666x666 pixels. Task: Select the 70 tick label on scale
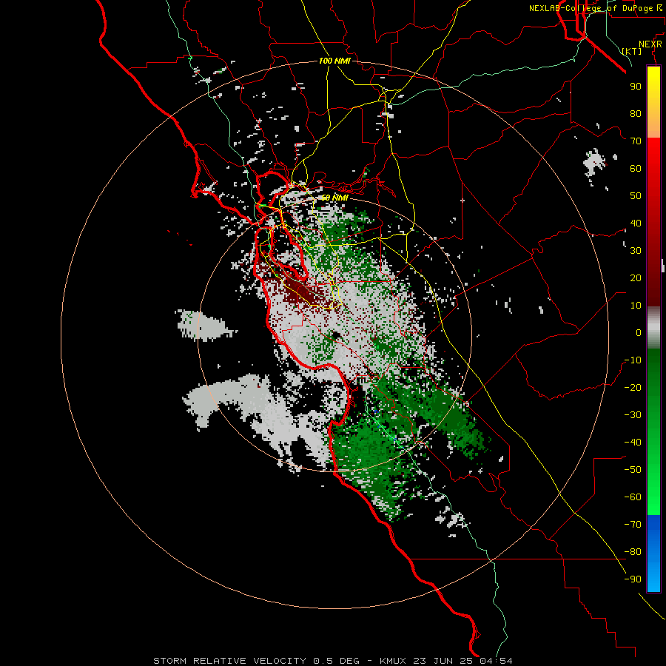pos(636,141)
